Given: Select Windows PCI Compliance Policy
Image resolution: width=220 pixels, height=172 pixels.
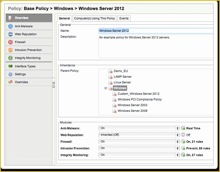Looking at the screenshot, I should [140, 99].
